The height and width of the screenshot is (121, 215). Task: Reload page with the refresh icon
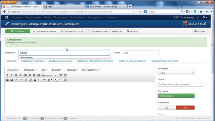[140, 12]
